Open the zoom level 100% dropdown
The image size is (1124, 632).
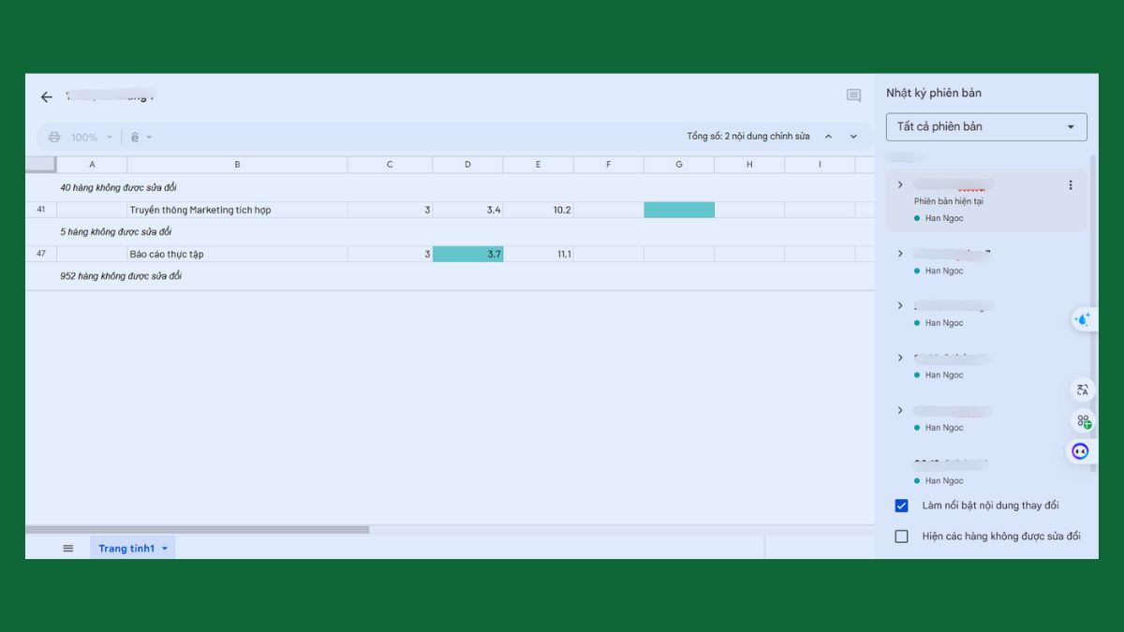tap(88, 137)
